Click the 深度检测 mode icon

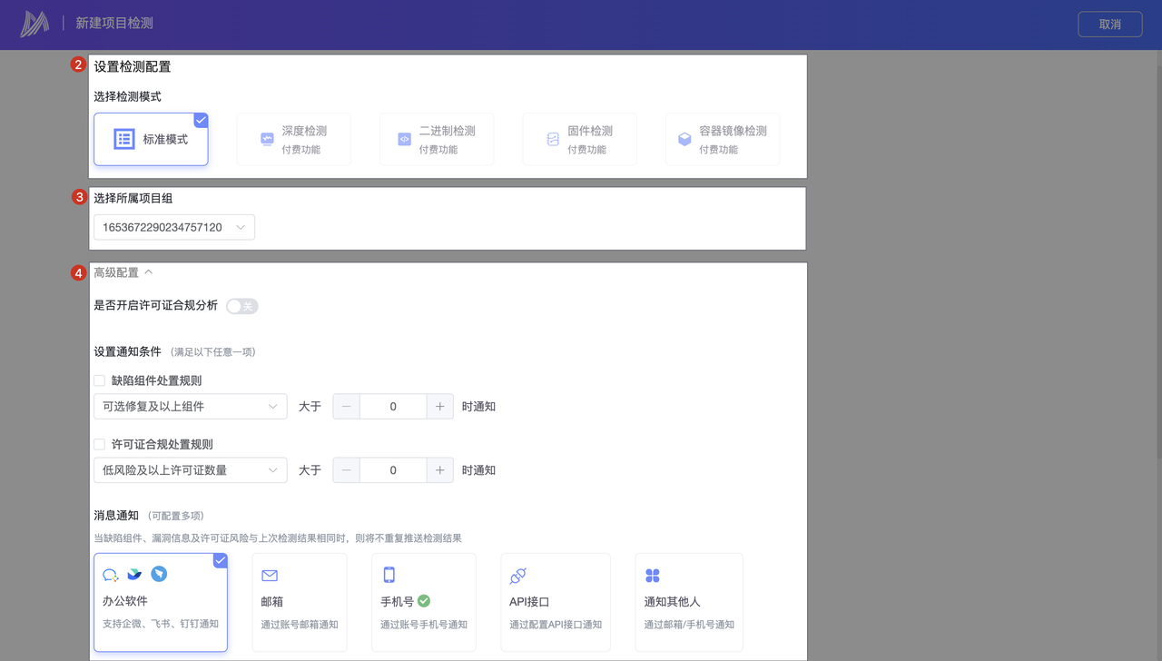point(267,139)
